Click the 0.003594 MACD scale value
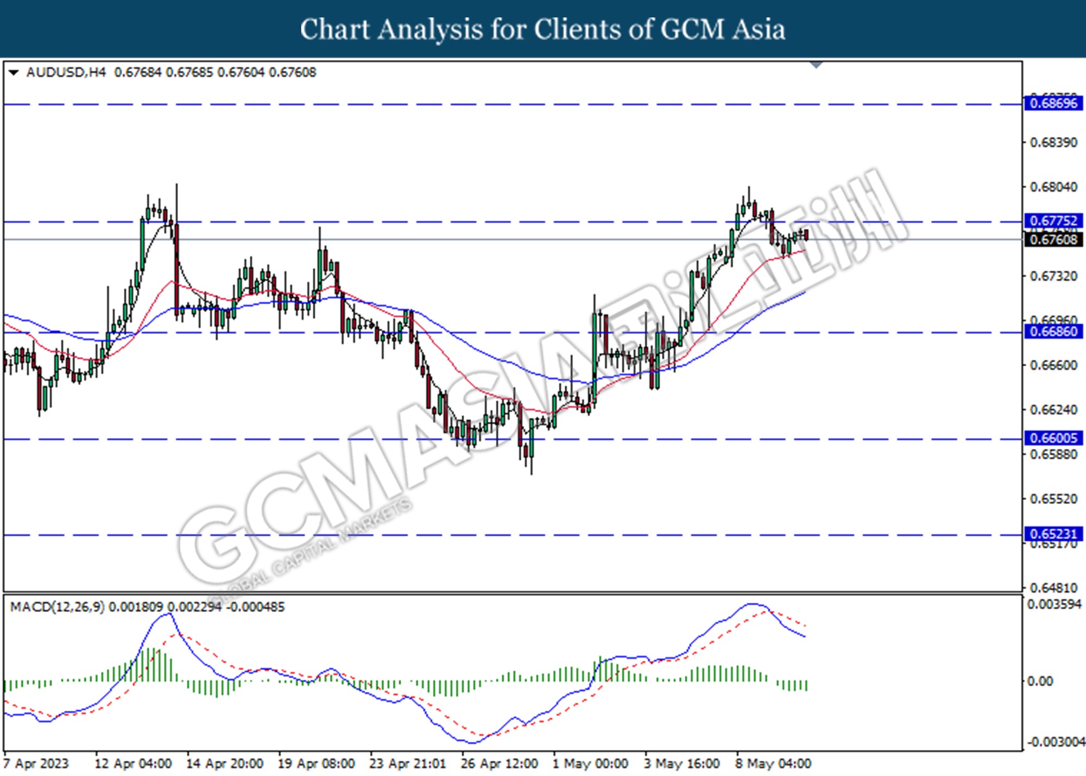Image resolution: width=1086 pixels, height=776 pixels. pos(1054,604)
